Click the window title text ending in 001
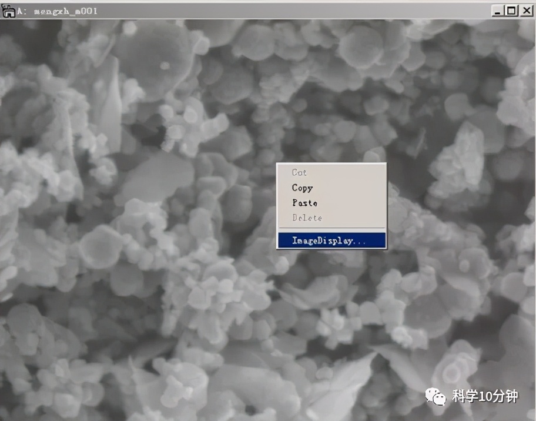Viewport: 536px width, 421px height. [x=58, y=11]
